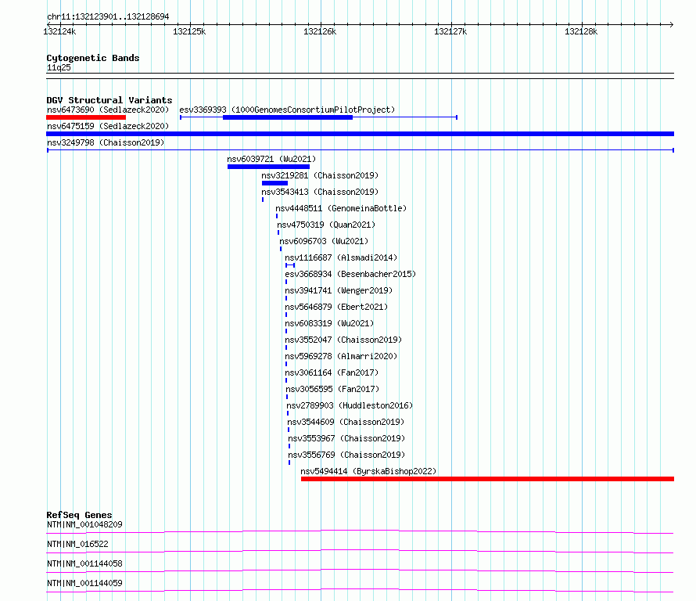
Task: Click the 132127k ruler label
Action: pos(450,31)
